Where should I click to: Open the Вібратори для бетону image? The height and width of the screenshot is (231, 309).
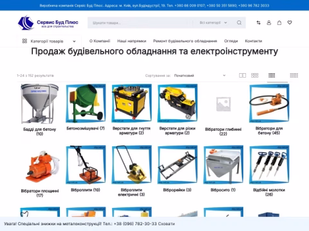click(x=269, y=103)
